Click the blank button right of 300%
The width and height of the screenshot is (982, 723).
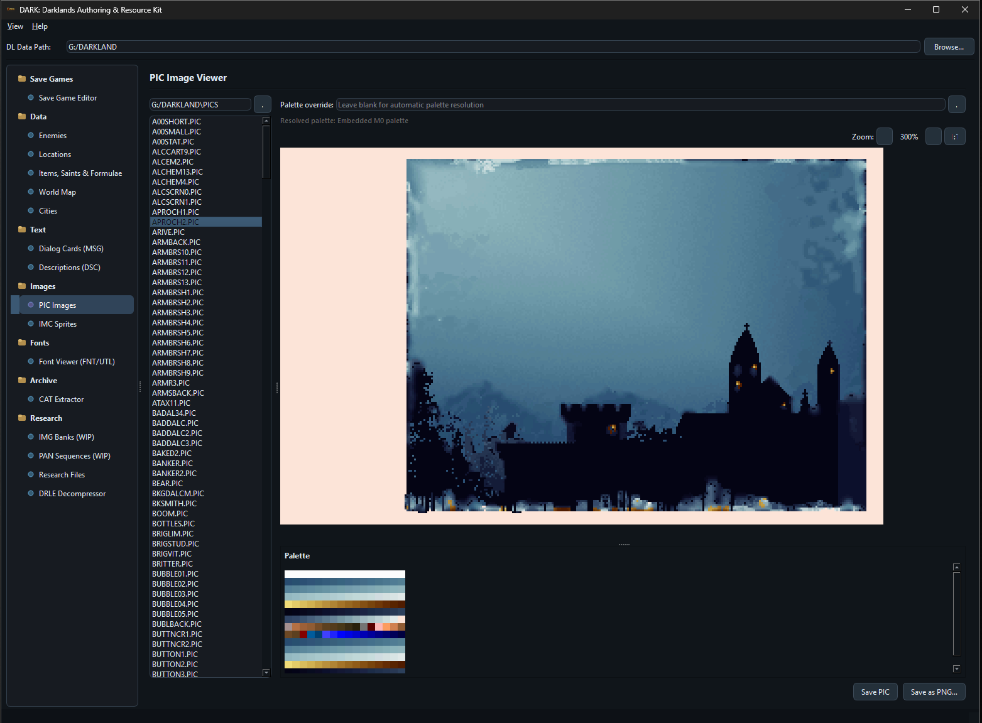pyautogui.click(x=934, y=136)
